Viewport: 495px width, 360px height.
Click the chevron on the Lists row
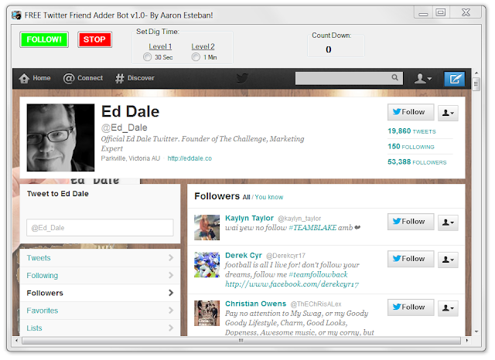171,328
